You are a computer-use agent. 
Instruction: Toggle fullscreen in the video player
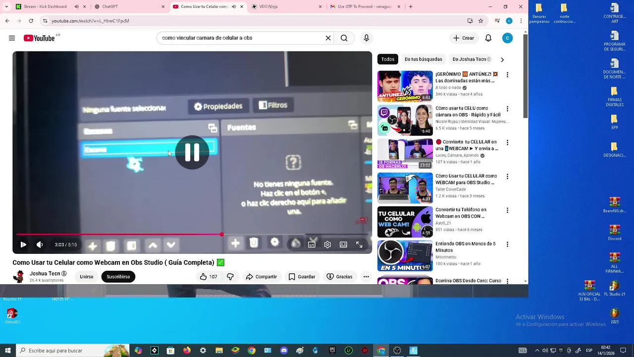point(359,244)
